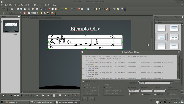Expand the Master Pages section
Viewport: 184px width, 104px height.
(156, 20)
